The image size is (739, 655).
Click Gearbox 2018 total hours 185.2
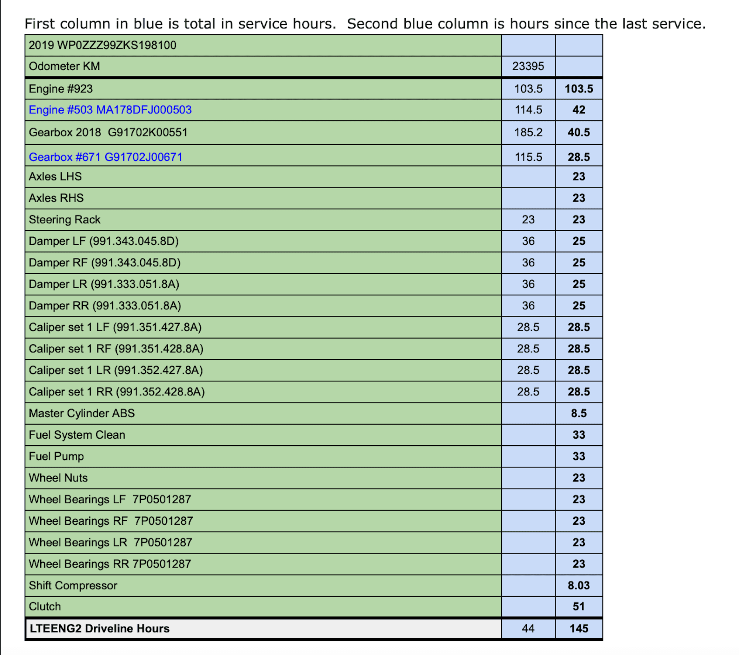pyautogui.click(x=528, y=132)
